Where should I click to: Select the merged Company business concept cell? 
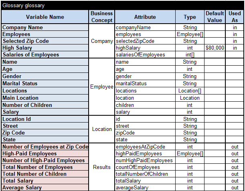pyautogui.click(x=101, y=41)
